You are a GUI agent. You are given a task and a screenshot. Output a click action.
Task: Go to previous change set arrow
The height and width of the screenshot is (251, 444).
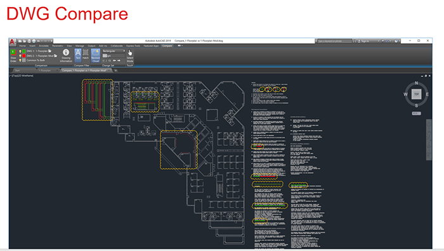click(114, 61)
